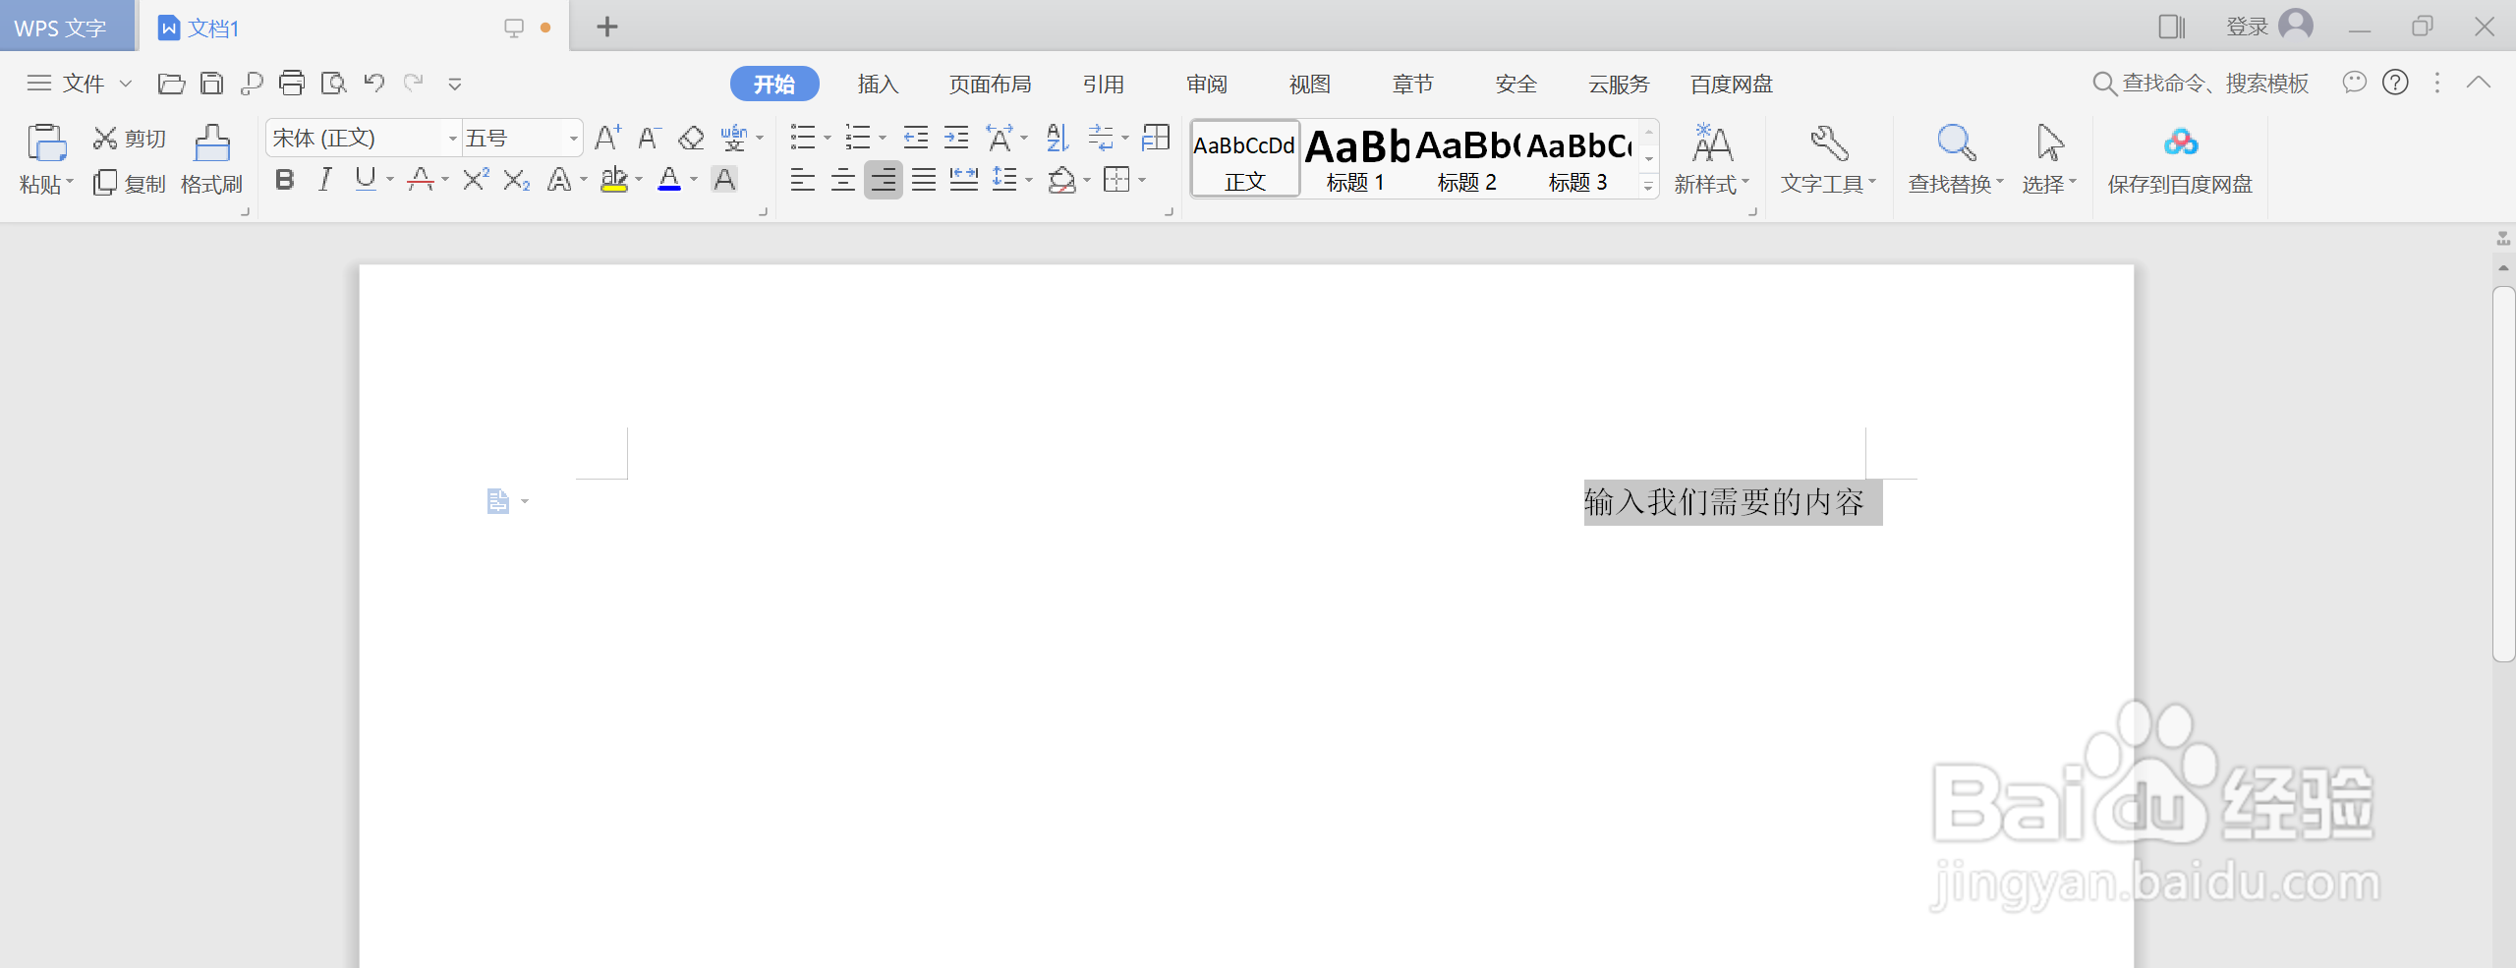
Task: Apply the 标题 2 heading style
Action: [x=1467, y=158]
